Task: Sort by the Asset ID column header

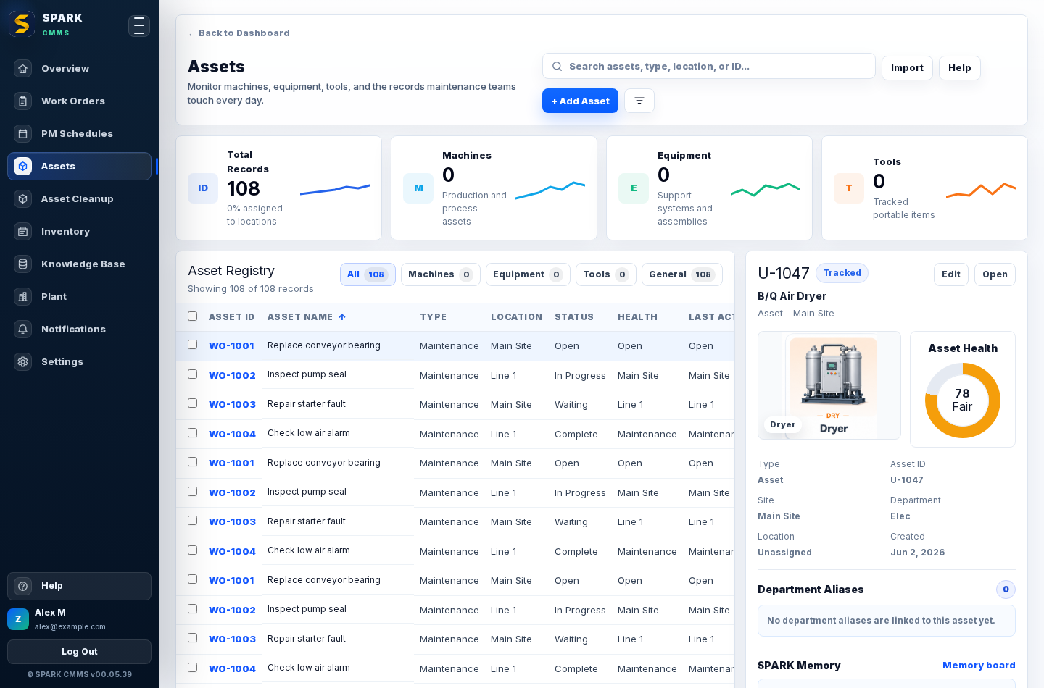Action: 231,317
